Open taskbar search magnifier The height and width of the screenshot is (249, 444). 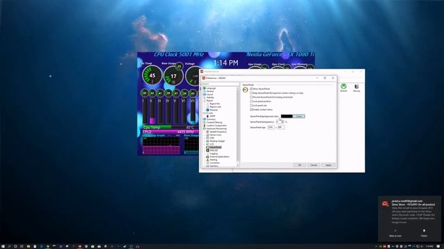9,246
